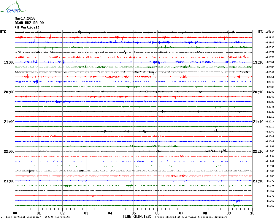Select the DC offset value -12006
This screenshot has width=276, height=221.
click(x=270, y=136)
